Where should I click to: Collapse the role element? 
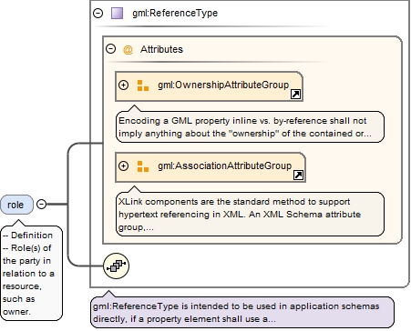click(41, 204)
